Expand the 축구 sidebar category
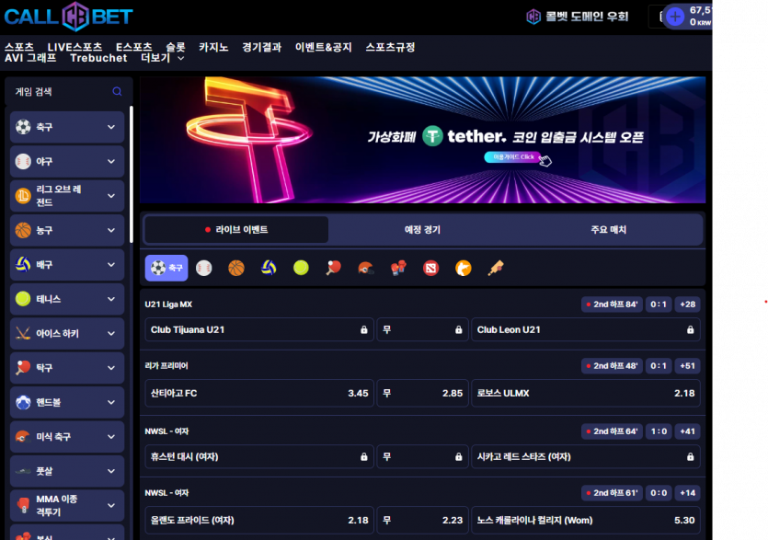Screen dimensions: 768x540 [x=67, y=127]
